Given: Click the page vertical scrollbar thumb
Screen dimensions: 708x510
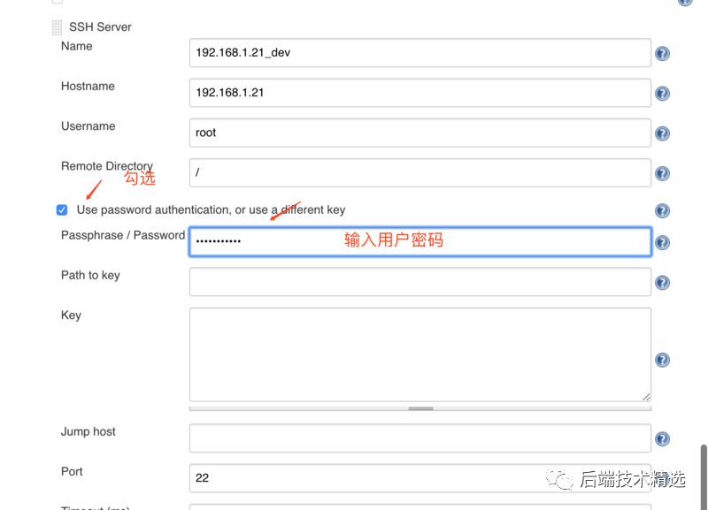Looking at the screenshot, I should 704,477.
